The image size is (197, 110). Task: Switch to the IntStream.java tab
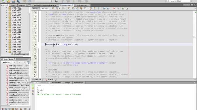82,5
